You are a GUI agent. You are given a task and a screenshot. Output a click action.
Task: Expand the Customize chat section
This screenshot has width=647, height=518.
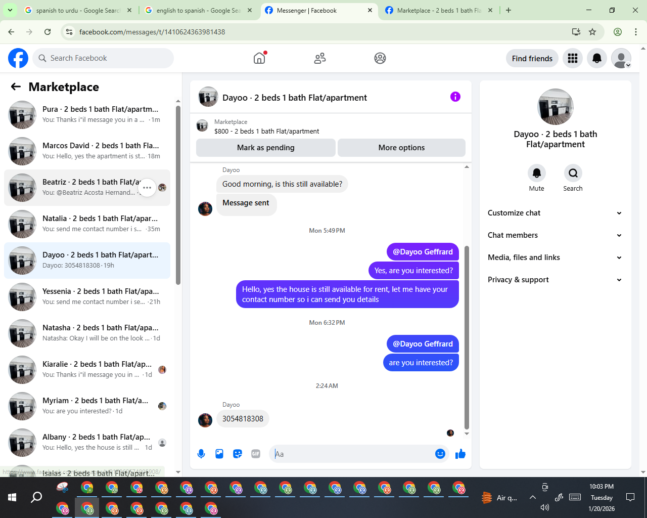(556, 213)
